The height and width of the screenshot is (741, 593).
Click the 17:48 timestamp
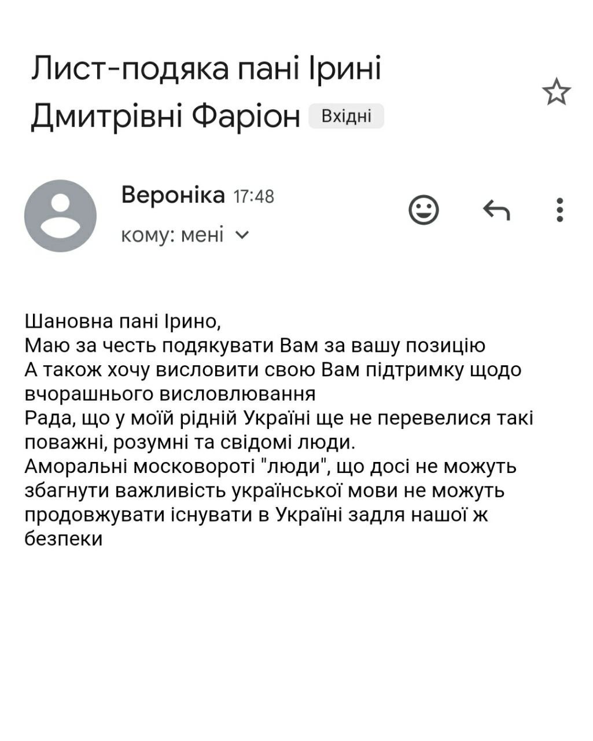coord(253,197)
